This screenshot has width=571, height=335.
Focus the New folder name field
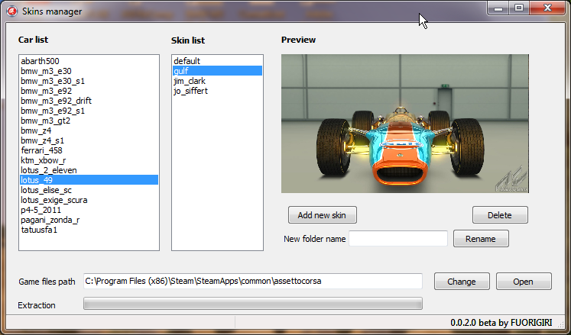pos(398,239)
